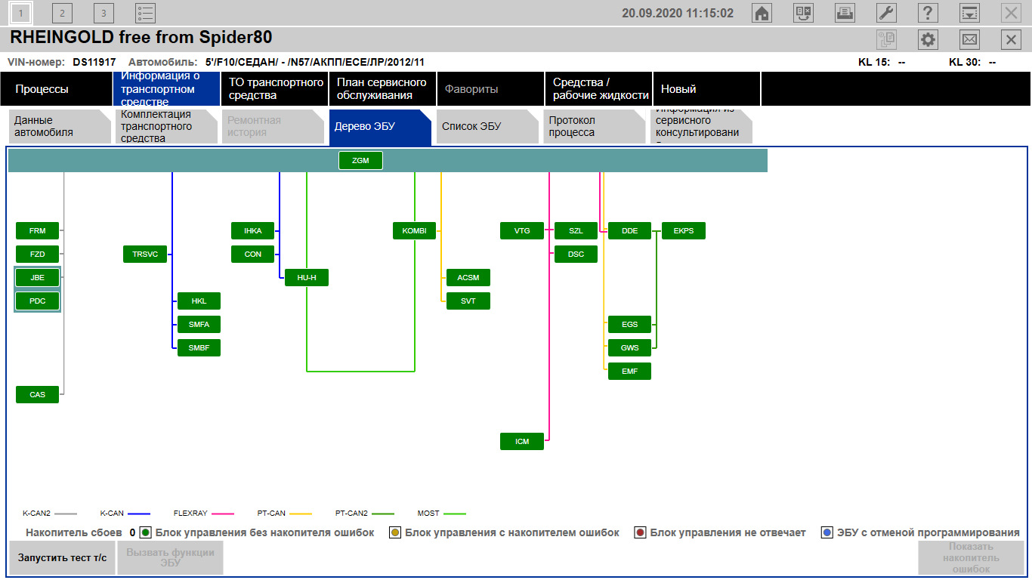
Task: Select the DSC control unit
Action: (x=576, y=255)
